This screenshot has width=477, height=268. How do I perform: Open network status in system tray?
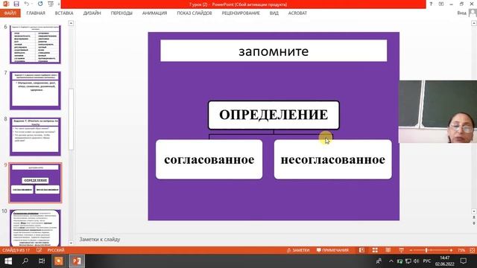point(408,261)
